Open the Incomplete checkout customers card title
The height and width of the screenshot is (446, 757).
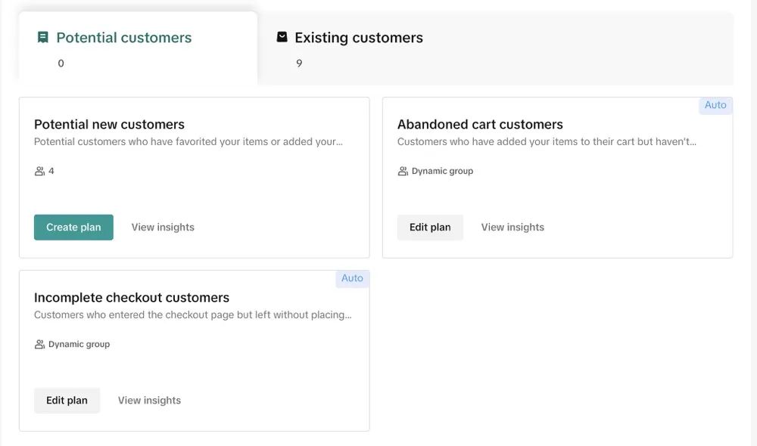[131, 298]
